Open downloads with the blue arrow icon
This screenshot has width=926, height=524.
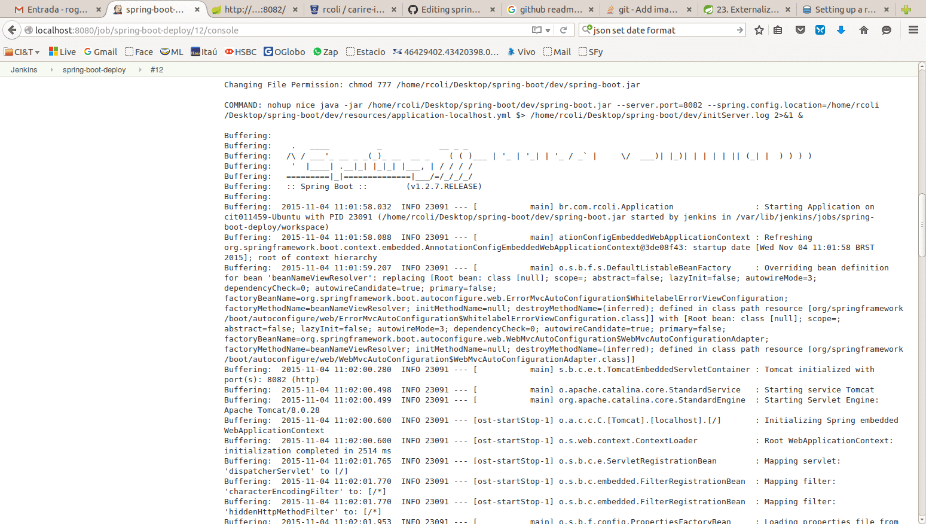(x=841, y=30)
